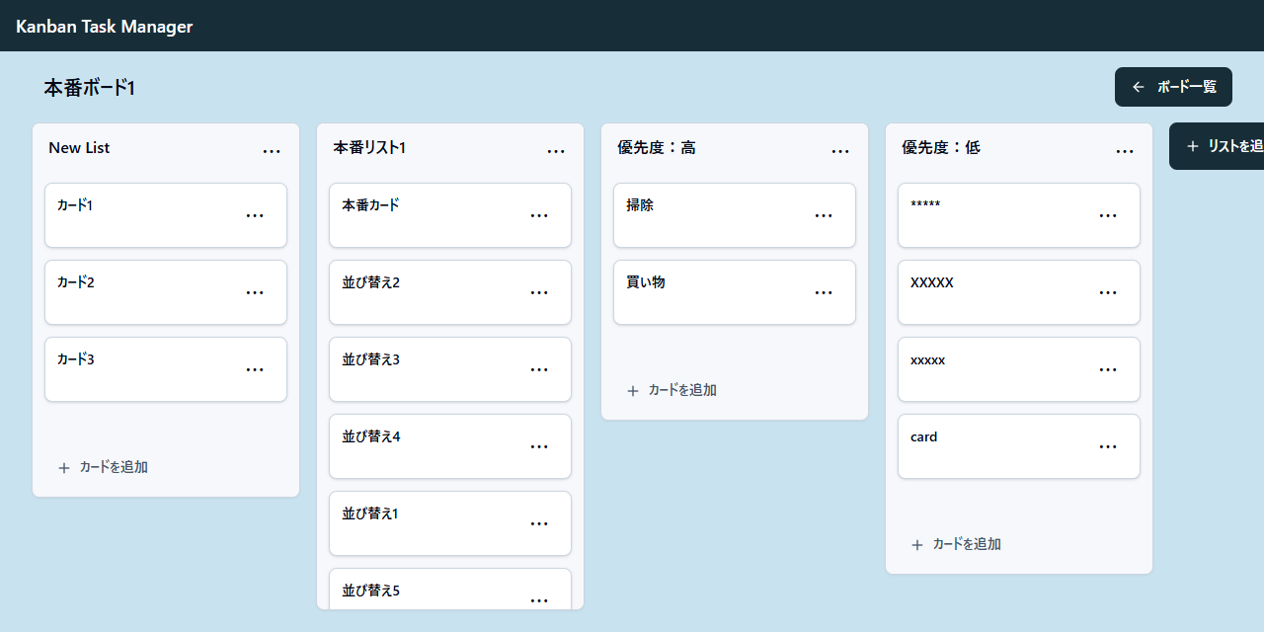Open the 買い物 card
1264x632 pixels.
(735, 292)
